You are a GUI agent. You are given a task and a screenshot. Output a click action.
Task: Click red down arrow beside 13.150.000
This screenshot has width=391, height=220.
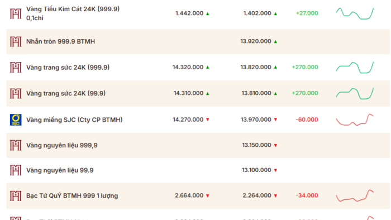coord(275,145)
